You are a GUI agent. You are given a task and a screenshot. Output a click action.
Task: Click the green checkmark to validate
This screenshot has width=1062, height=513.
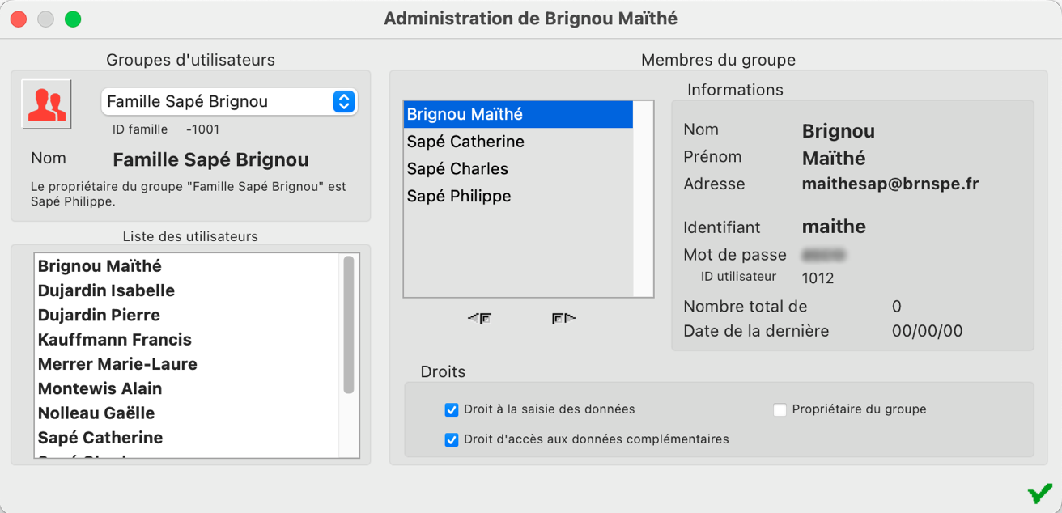(x=1039, y=493)
